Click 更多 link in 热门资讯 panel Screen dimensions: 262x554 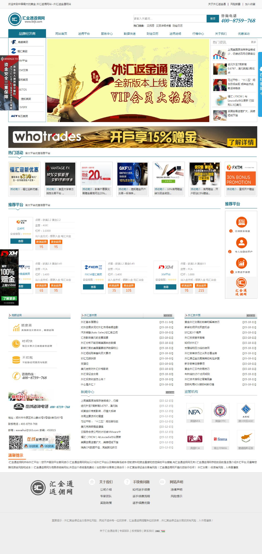point(253,42)
